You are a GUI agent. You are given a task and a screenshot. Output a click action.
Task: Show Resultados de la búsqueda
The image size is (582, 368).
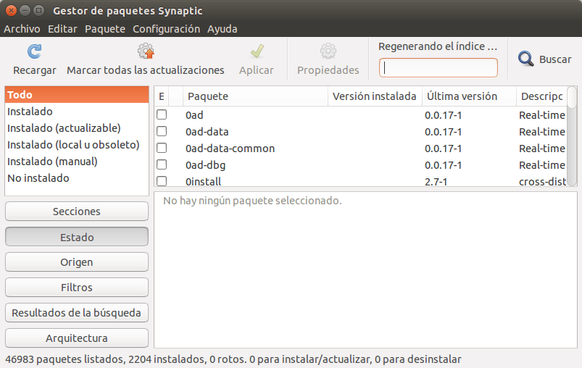pos(77,313)
